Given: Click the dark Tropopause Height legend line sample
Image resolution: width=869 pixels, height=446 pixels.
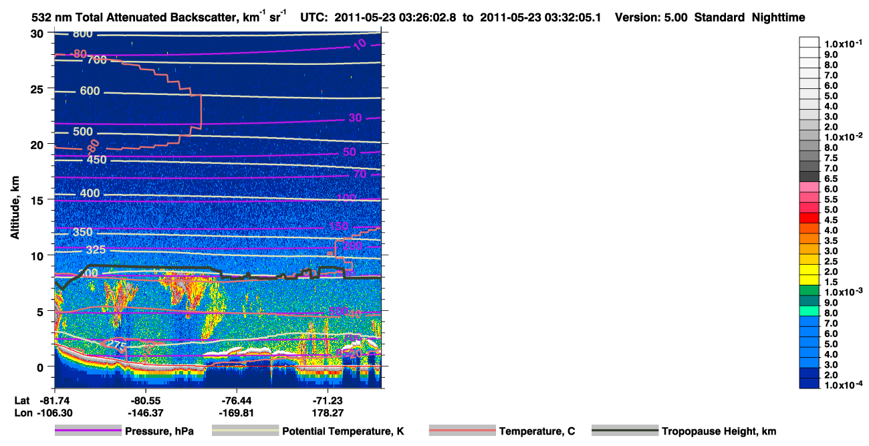Looking at the screenshot, I should coord(626,431).
